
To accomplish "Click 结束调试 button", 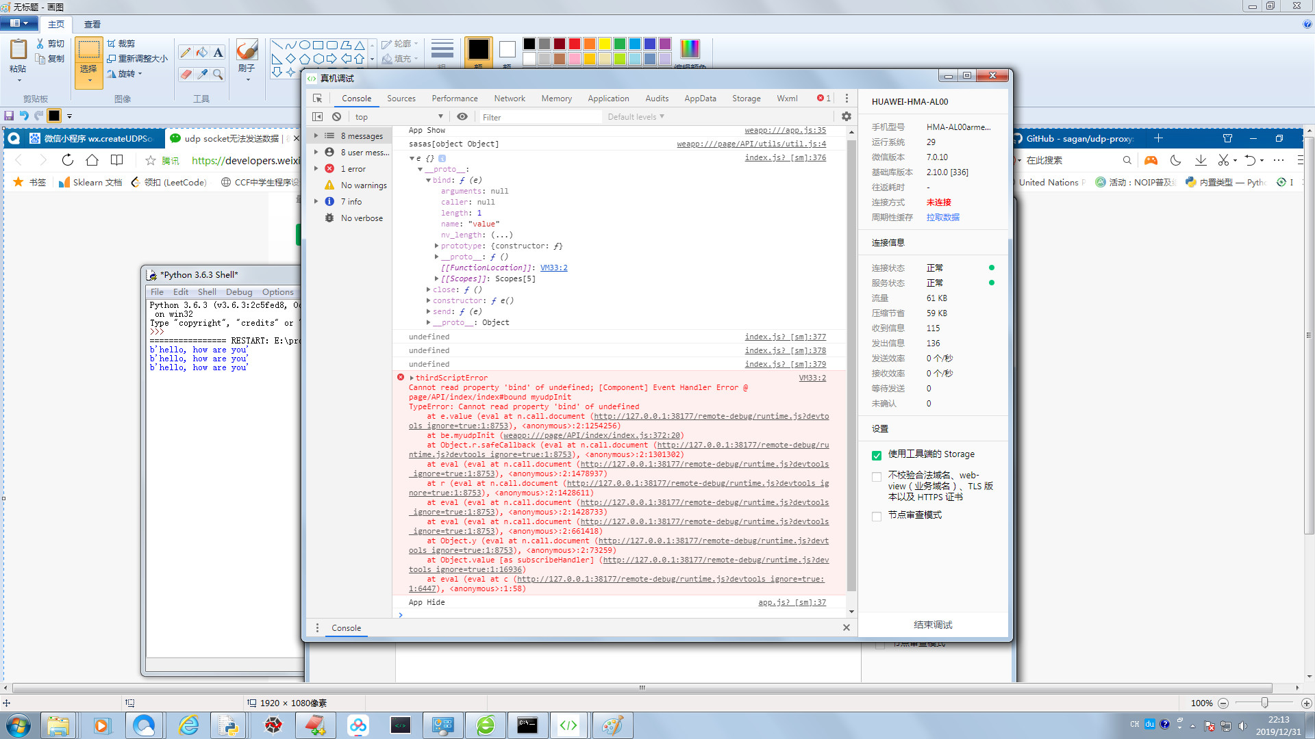I will 933,625.
